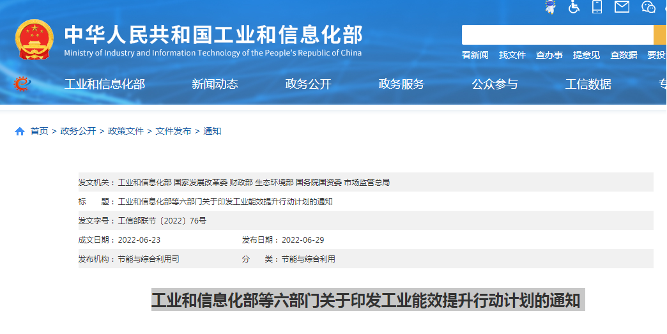Screen dimensions: 667x334
Task: Open the wheelchair accessibility icon
Action: [x=574, y=7]
